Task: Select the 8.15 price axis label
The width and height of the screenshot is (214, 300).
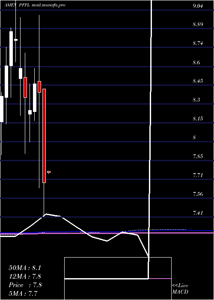Action: click(x=198, y=119)
